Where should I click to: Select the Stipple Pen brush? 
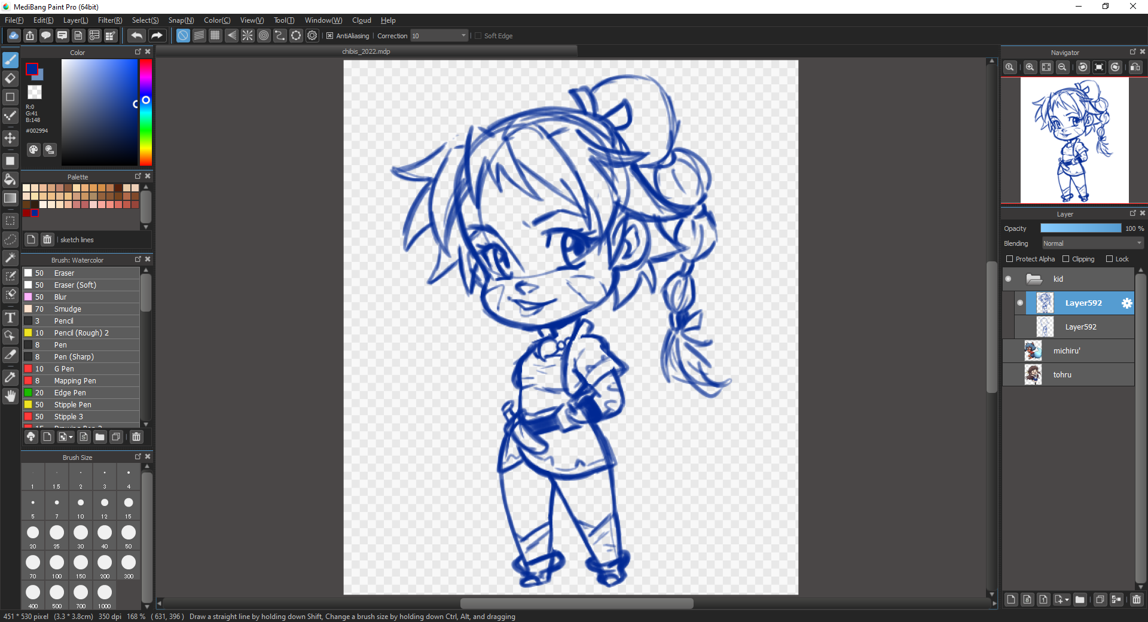pyautogui.click(x=81, y=405)
